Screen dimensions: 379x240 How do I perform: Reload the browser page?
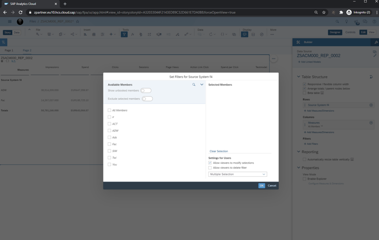[21, 12]
